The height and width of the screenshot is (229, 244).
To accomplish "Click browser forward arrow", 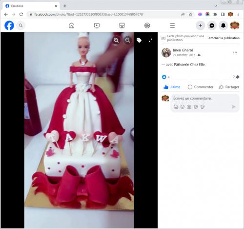I will (14, 14).
